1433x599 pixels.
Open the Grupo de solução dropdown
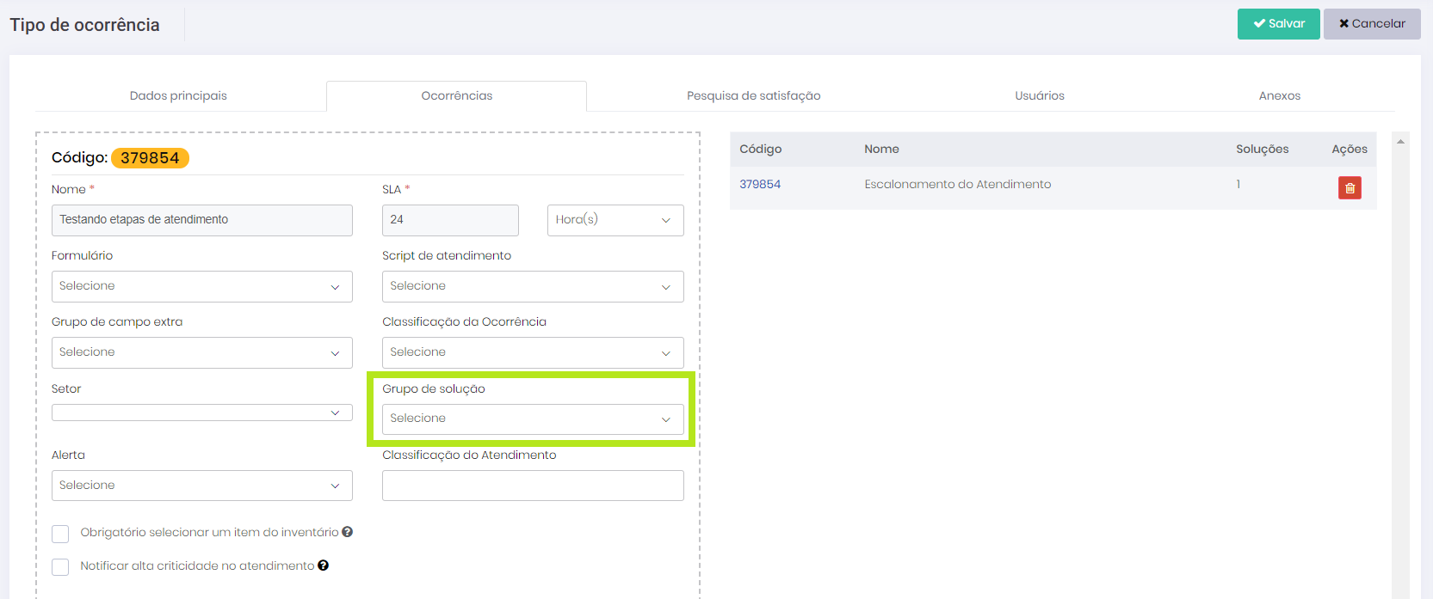(x=532, y=419)
